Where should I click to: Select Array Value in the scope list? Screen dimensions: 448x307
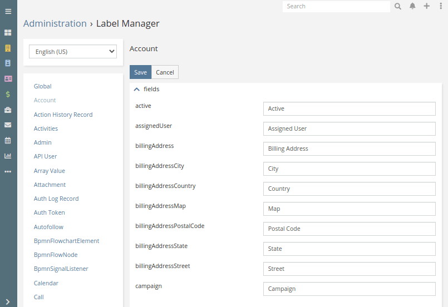tap(50, 171)
